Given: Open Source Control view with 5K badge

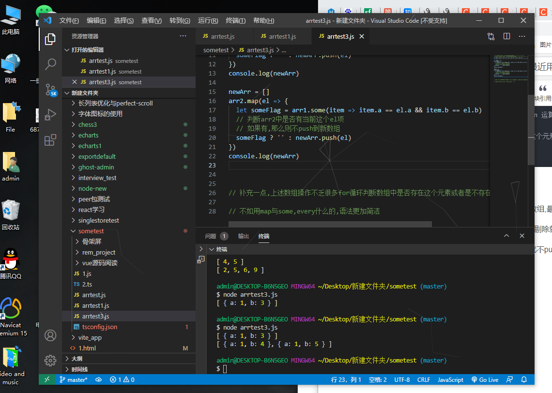Looking at the screenshot, I should [50, 90].
